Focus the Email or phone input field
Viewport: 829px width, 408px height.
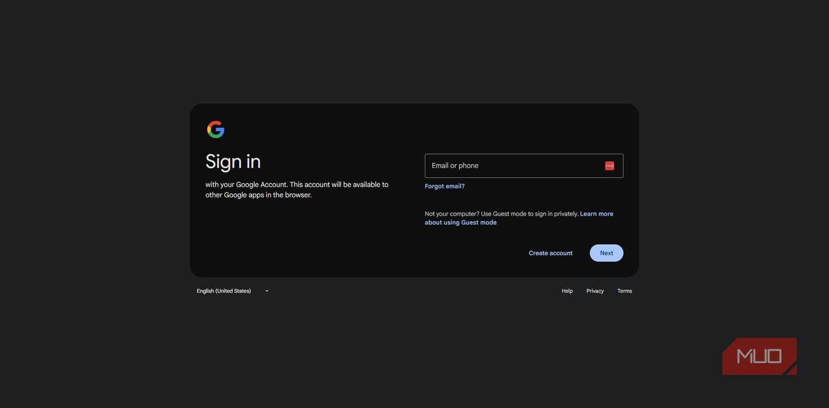[x=524, y=166]
